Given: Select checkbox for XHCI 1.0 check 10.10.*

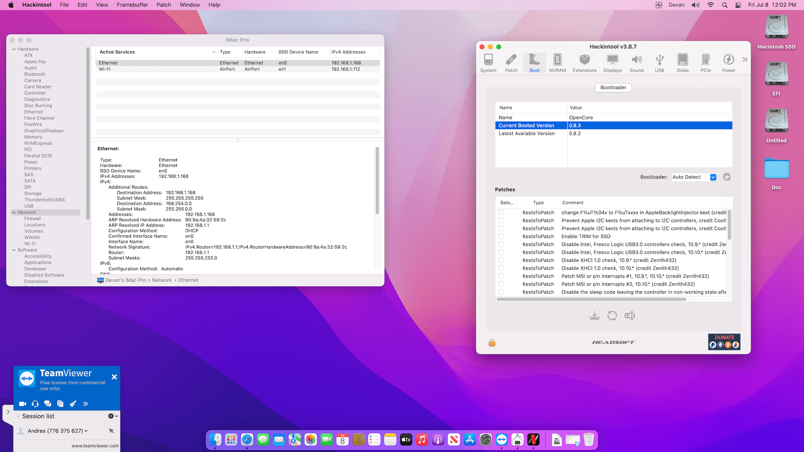Looking at the screenshot, I should [x=501, y=268].
